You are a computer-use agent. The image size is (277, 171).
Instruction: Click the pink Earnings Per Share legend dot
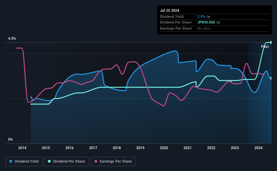click(x=96, y=161)
